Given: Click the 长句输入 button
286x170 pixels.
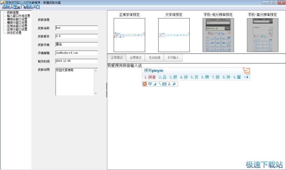Looking at the screenshot, I should coord(173,58).
